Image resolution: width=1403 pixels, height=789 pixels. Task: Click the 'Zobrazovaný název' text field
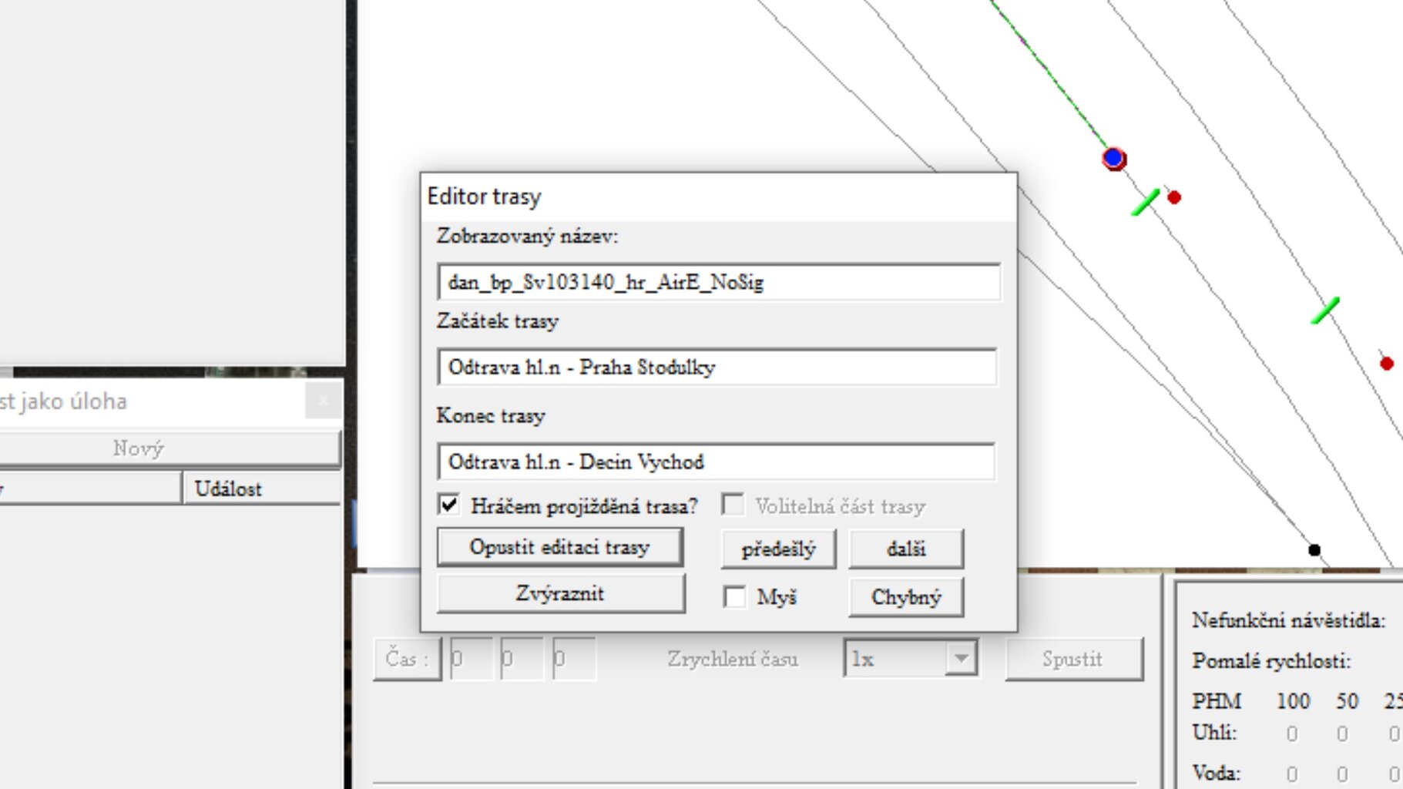(718, 283)
